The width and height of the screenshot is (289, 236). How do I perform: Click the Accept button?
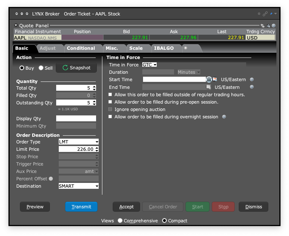(126, 207)
